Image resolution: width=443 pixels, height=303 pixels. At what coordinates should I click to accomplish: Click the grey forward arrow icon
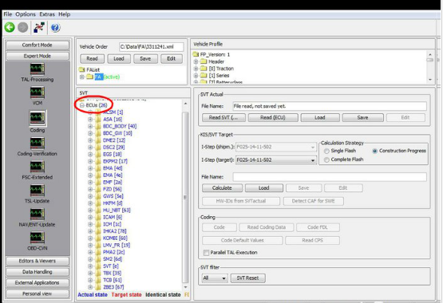[x=23, y=27]
